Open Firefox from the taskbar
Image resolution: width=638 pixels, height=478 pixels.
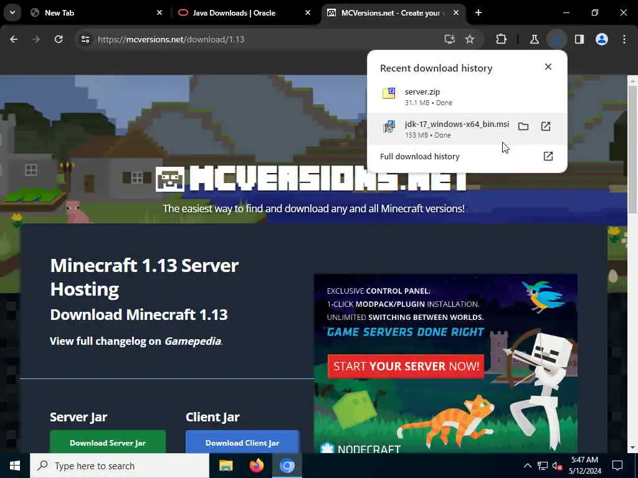click(256, 466)
